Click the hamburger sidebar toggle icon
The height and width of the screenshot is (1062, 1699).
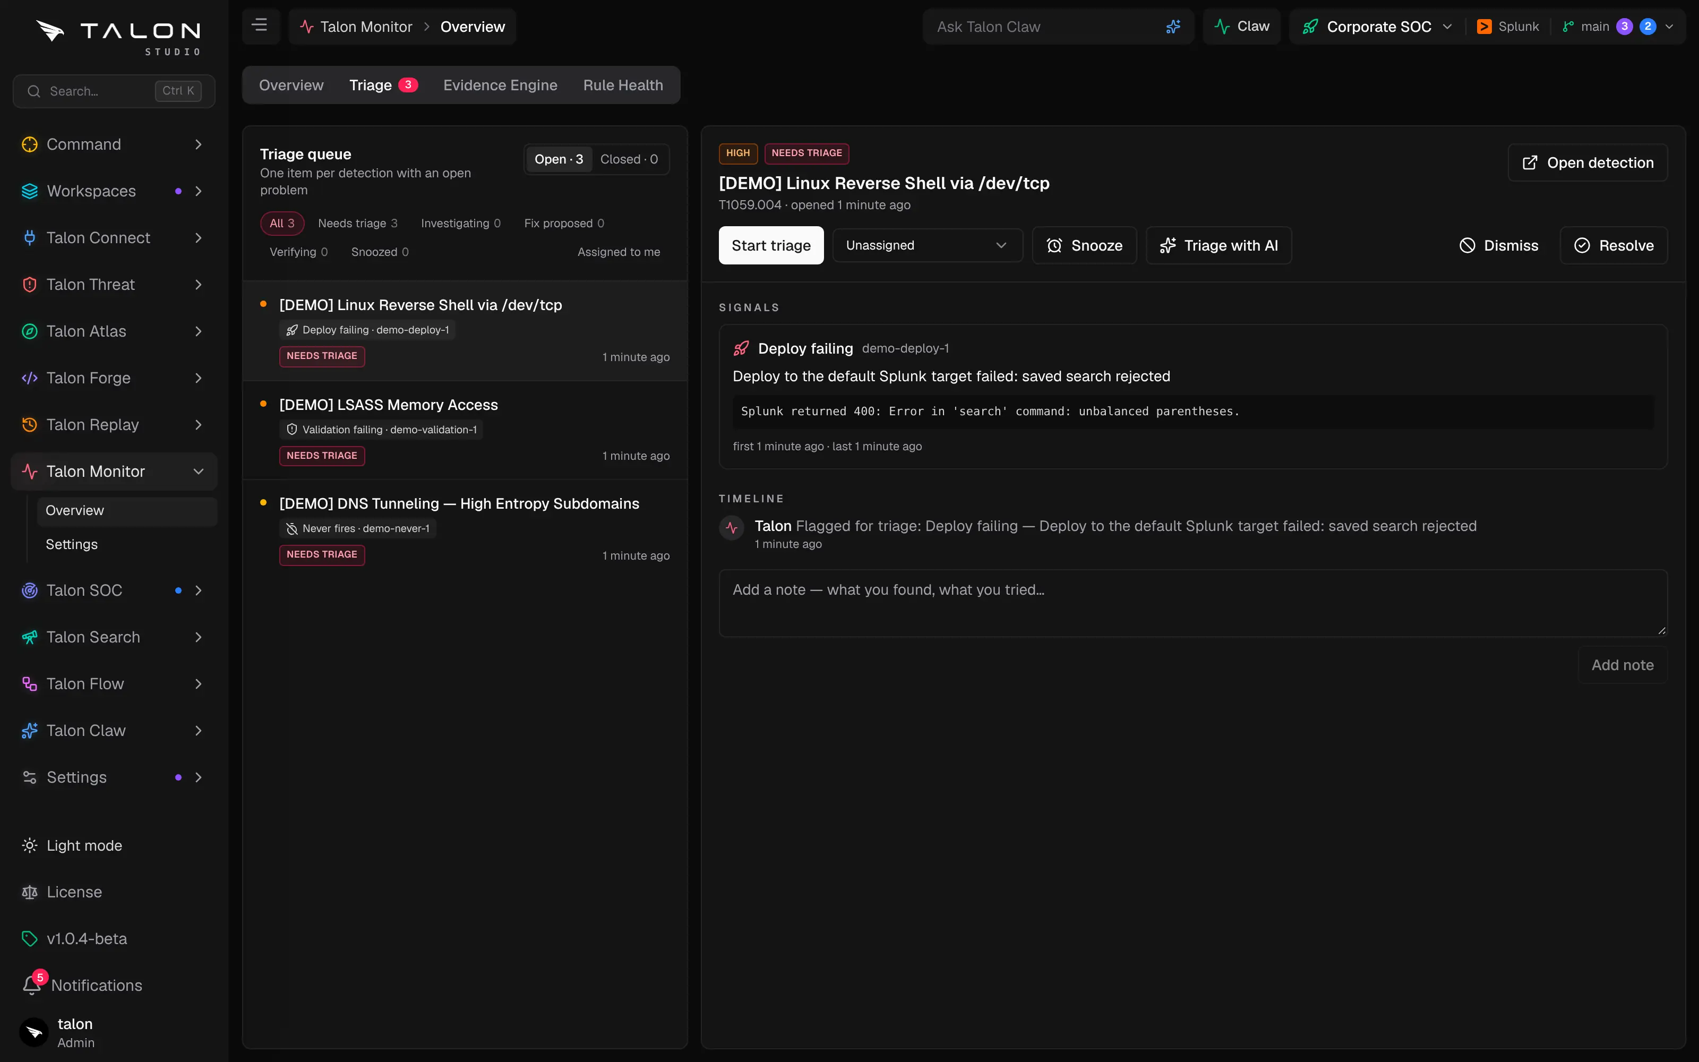pos(260,26)
